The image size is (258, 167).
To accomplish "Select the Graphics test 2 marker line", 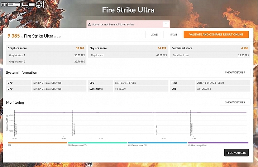I will 72,123.
